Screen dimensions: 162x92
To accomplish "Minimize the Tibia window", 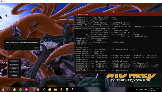I will click(148, 1).
